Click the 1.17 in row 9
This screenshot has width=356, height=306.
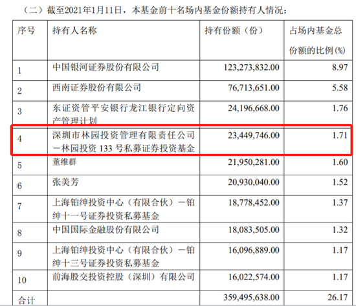pos(340,250)
